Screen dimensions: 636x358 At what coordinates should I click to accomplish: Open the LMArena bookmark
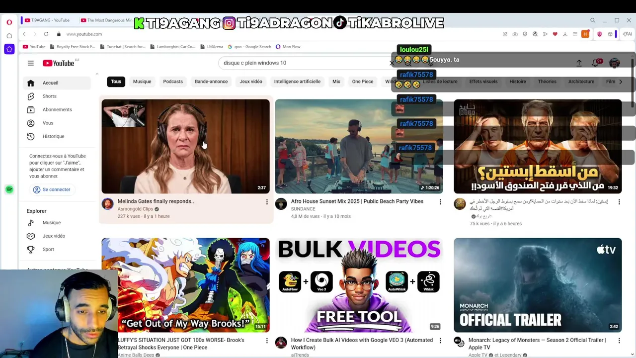pos(212,47)
